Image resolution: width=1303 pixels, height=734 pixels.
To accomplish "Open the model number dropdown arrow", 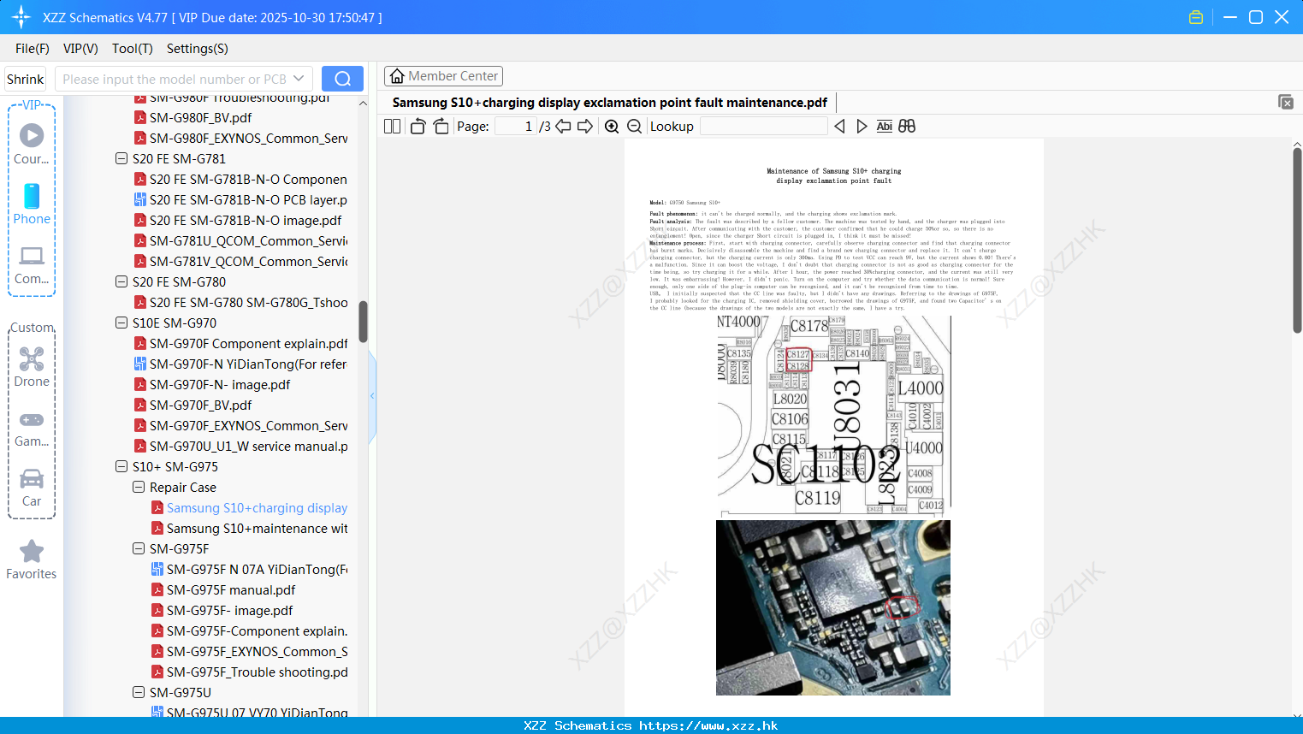I will point(299,79).
